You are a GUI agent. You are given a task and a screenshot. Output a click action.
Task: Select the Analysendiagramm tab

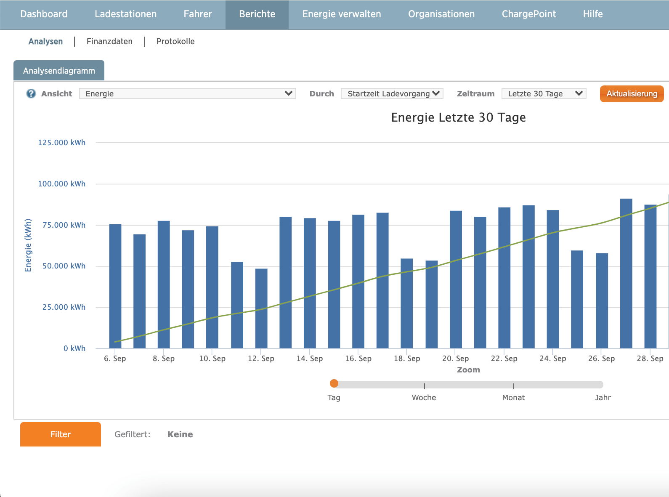pos(59,71)
